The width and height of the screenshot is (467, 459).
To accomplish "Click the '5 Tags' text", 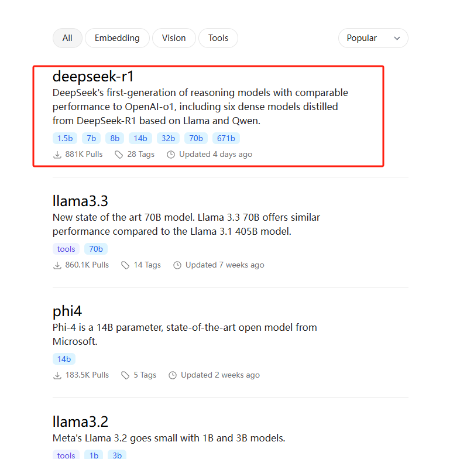I will 145,375.
